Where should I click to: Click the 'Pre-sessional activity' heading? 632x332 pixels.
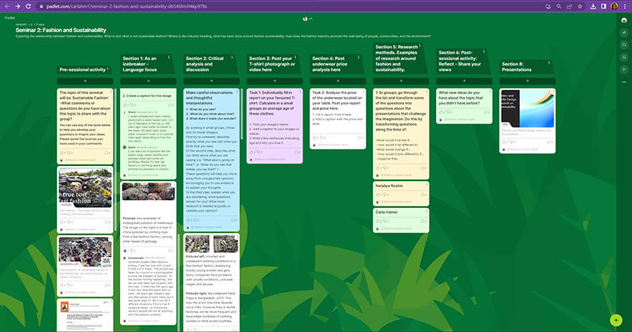pos(82,70)
